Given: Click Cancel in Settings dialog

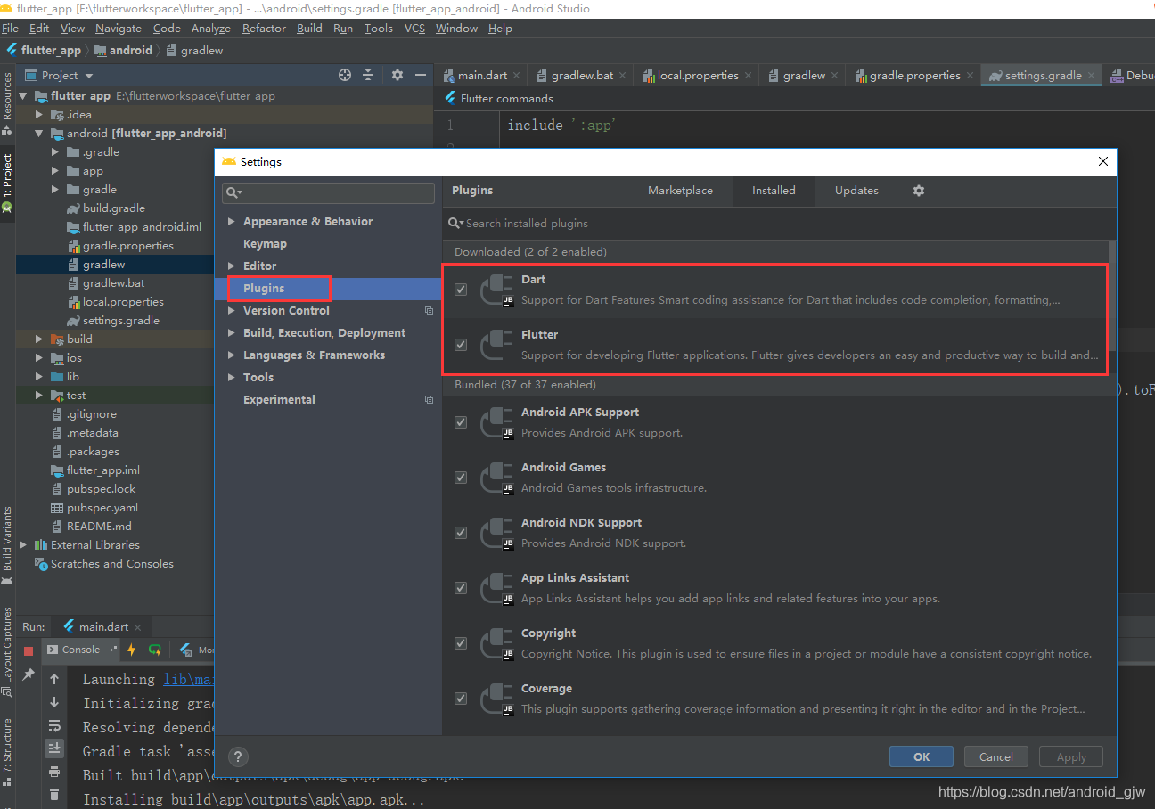Looking at the screenshot, I should (x=996, y=756).
